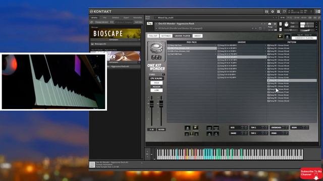
Task: Open the About tab
Action: click(x=197, y=36)
